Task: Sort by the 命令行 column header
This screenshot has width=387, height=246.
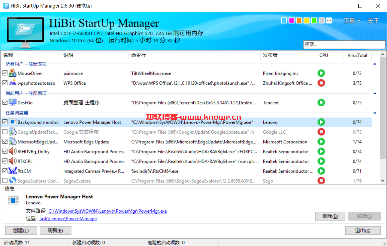Action: (x=194, y=55)
